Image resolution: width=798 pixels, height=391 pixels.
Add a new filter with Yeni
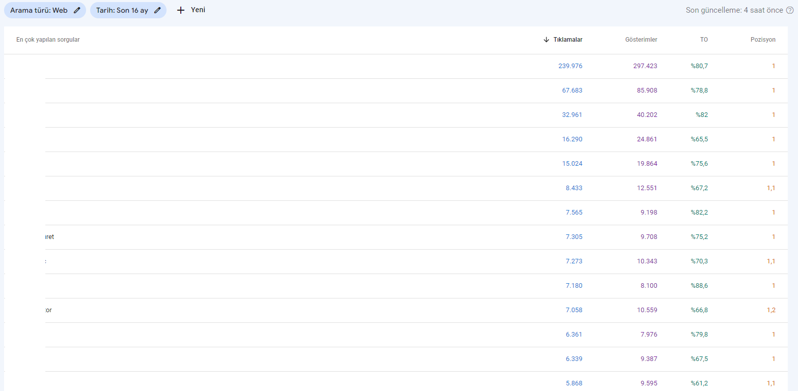[191, 10]
